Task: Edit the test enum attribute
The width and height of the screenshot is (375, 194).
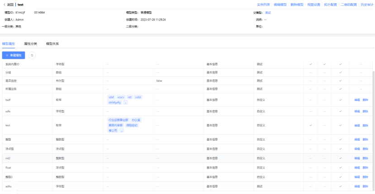Action: [357, 125]
